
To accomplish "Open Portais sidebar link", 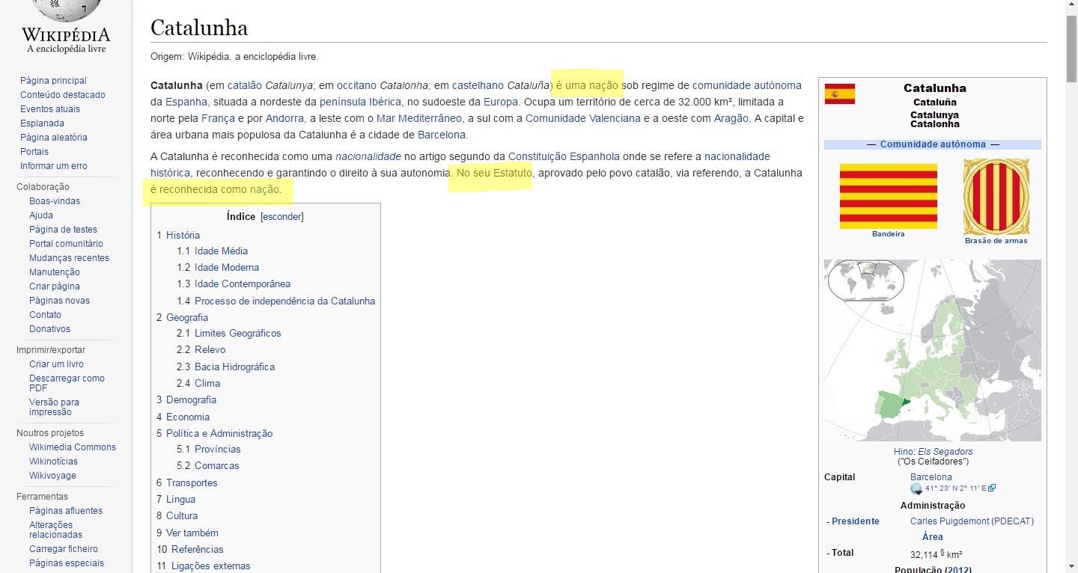I will click(34, 151).
